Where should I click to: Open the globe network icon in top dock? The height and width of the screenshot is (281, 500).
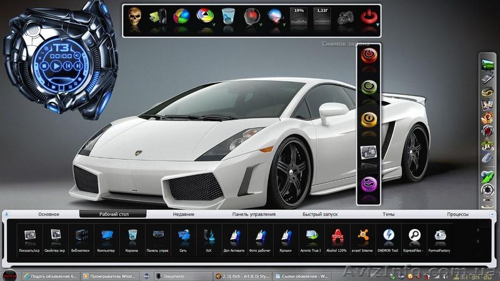(275, 16)
